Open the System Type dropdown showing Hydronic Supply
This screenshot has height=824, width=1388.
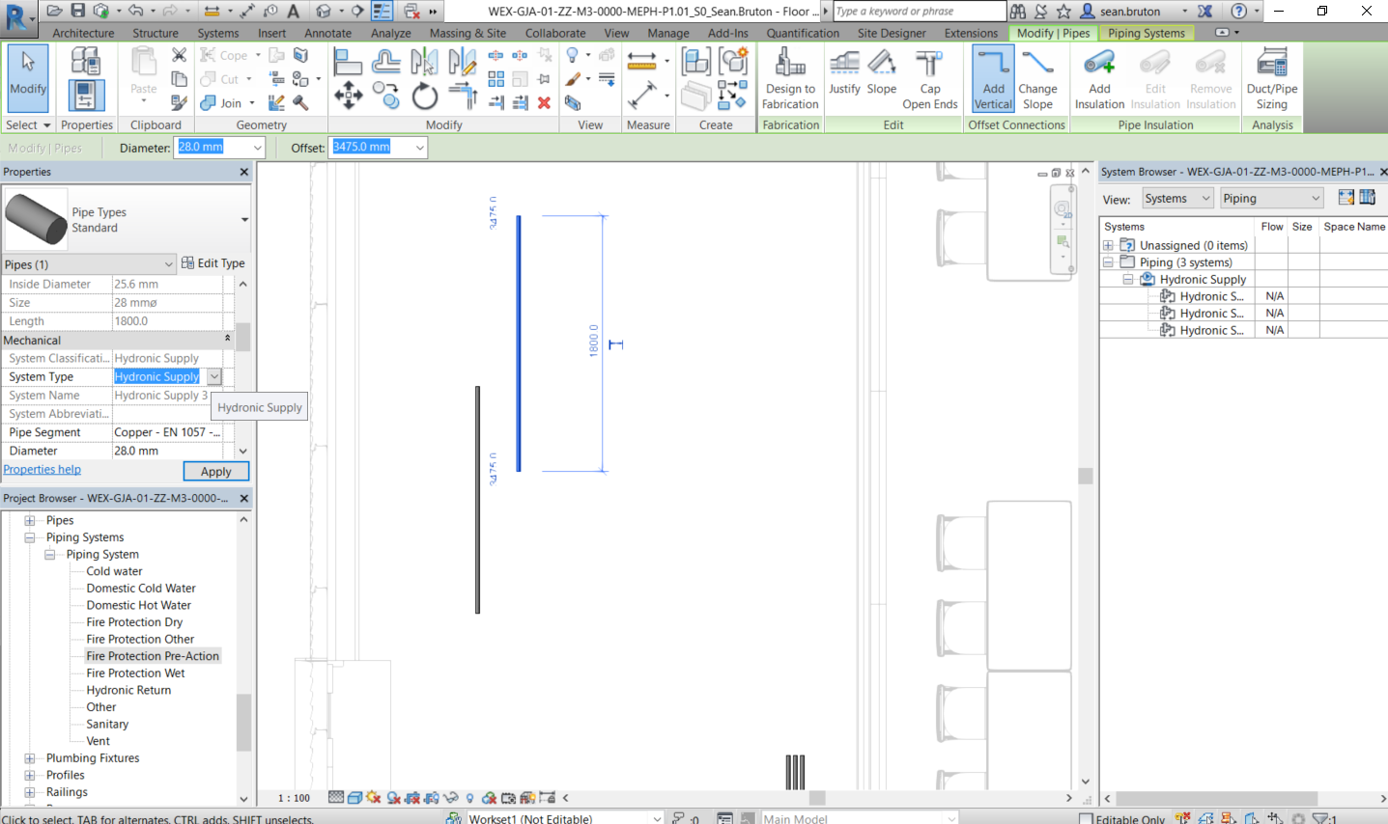click(213, 376)
